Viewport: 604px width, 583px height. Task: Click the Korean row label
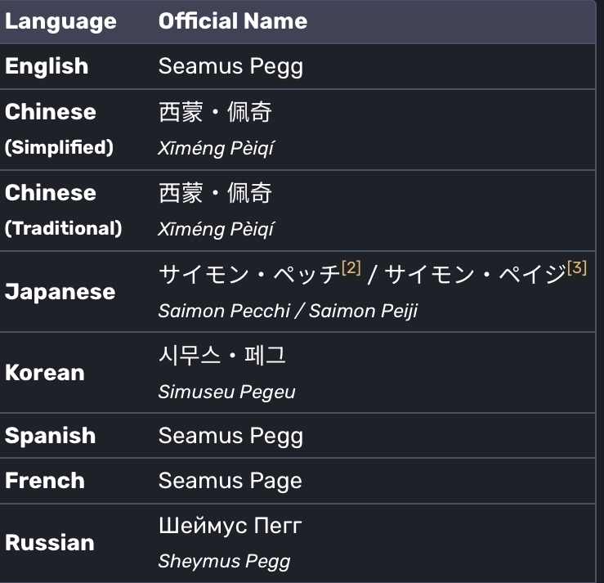pos(45,373)
